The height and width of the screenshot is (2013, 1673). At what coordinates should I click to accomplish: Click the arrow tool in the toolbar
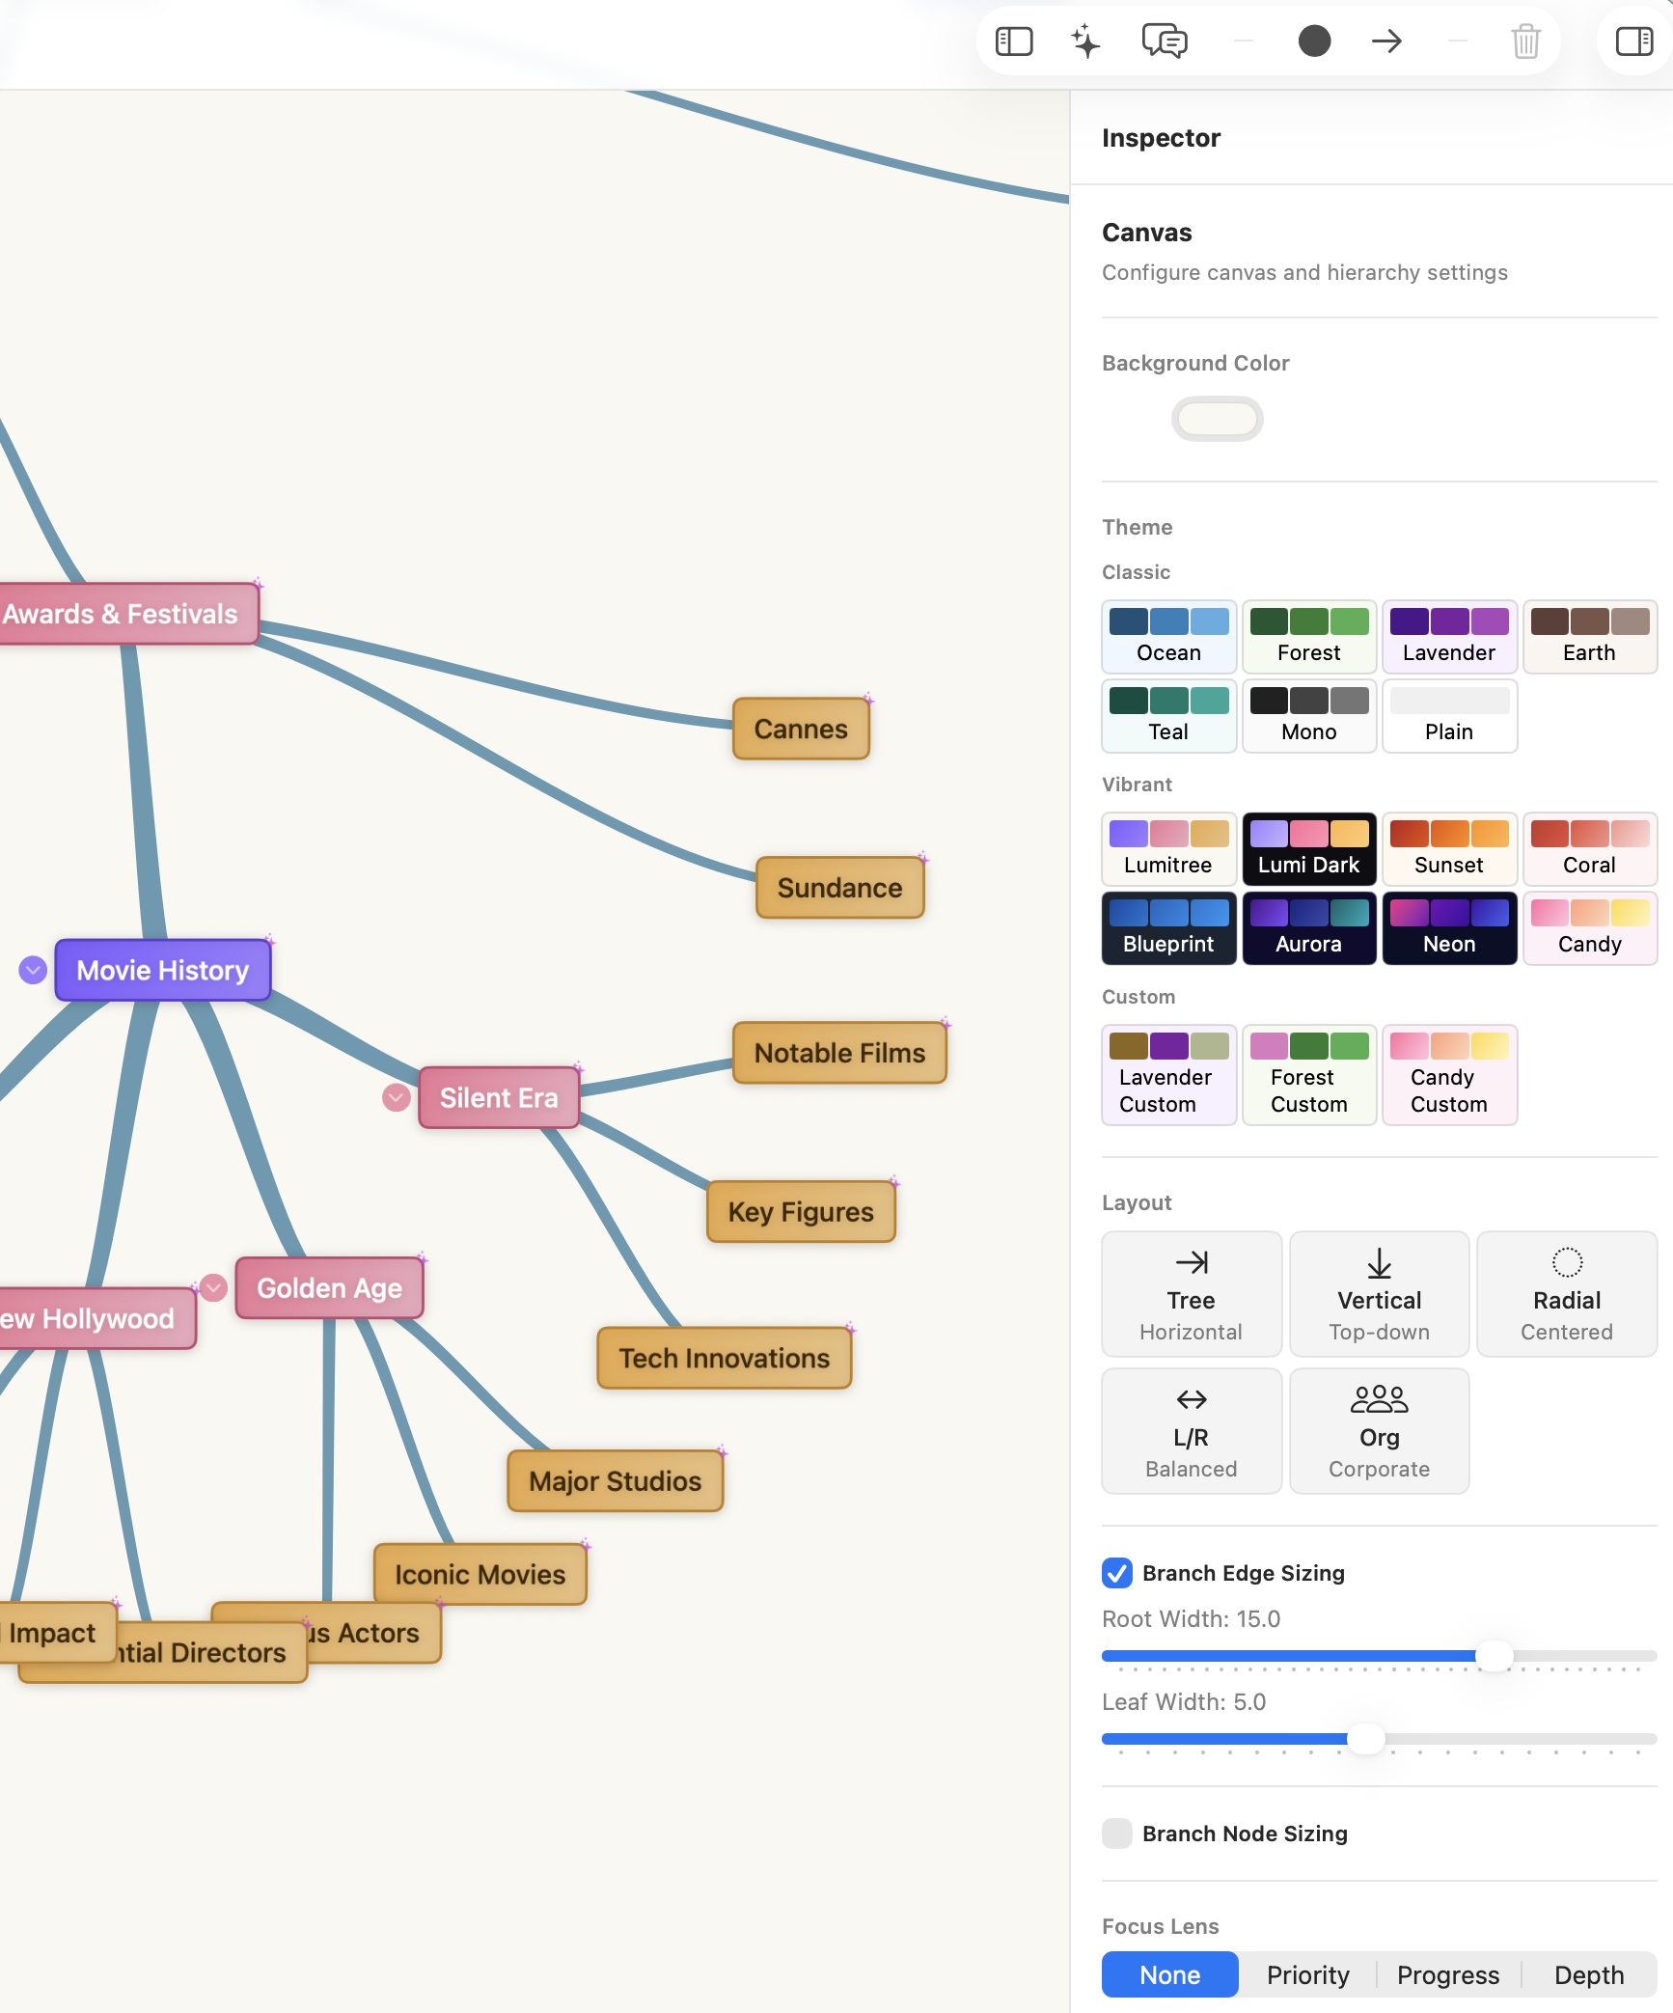coord(1386,41)
